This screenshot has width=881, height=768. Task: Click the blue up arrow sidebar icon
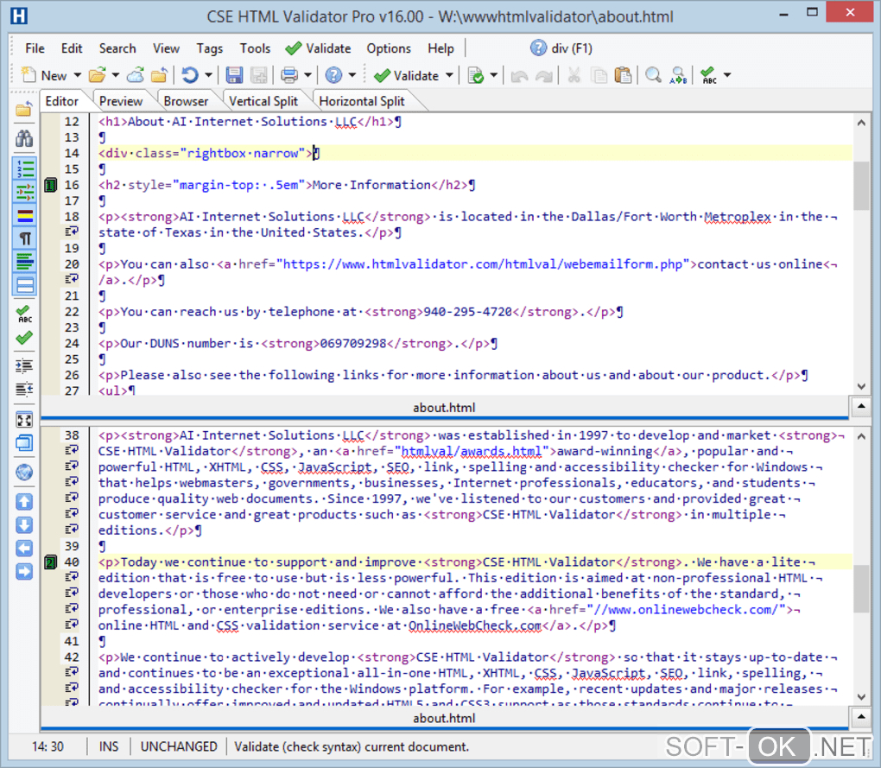[24, 502]
